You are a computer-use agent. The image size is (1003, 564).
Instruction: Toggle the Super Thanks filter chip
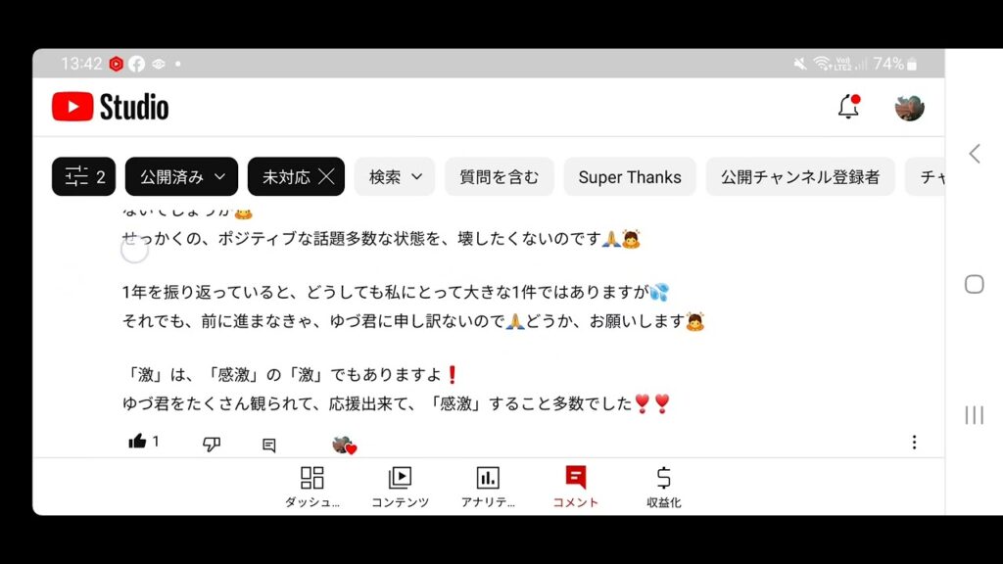630,176
